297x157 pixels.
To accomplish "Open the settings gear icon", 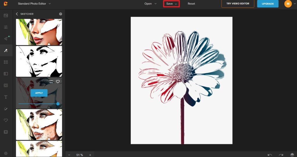I will click(x=6, y=154).
